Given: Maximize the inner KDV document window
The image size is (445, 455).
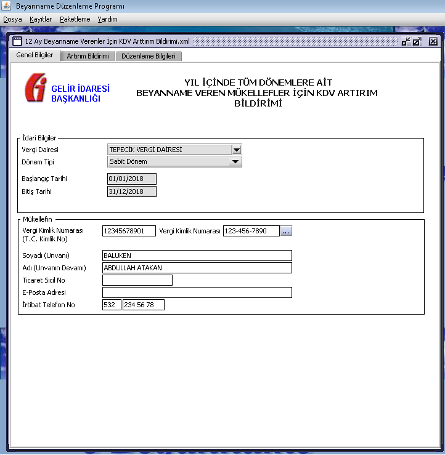Looking at the screenshot, I should click(417, 41).
